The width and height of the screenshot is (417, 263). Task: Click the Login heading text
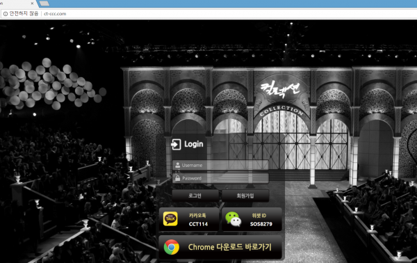point(194,144)
